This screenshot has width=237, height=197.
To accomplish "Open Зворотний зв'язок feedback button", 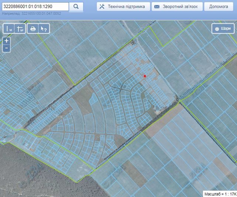I will click(177, 7).
